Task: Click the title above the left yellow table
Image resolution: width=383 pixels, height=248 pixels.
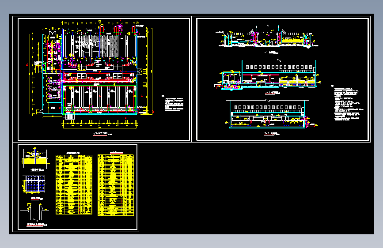Action: 73,153
